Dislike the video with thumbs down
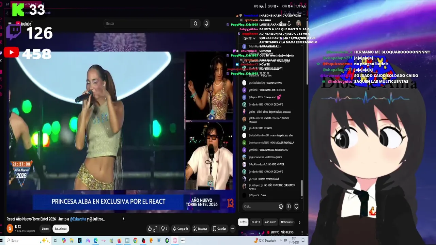The height and width of the screenshot is (245, 436). click(x=164, y=229)
